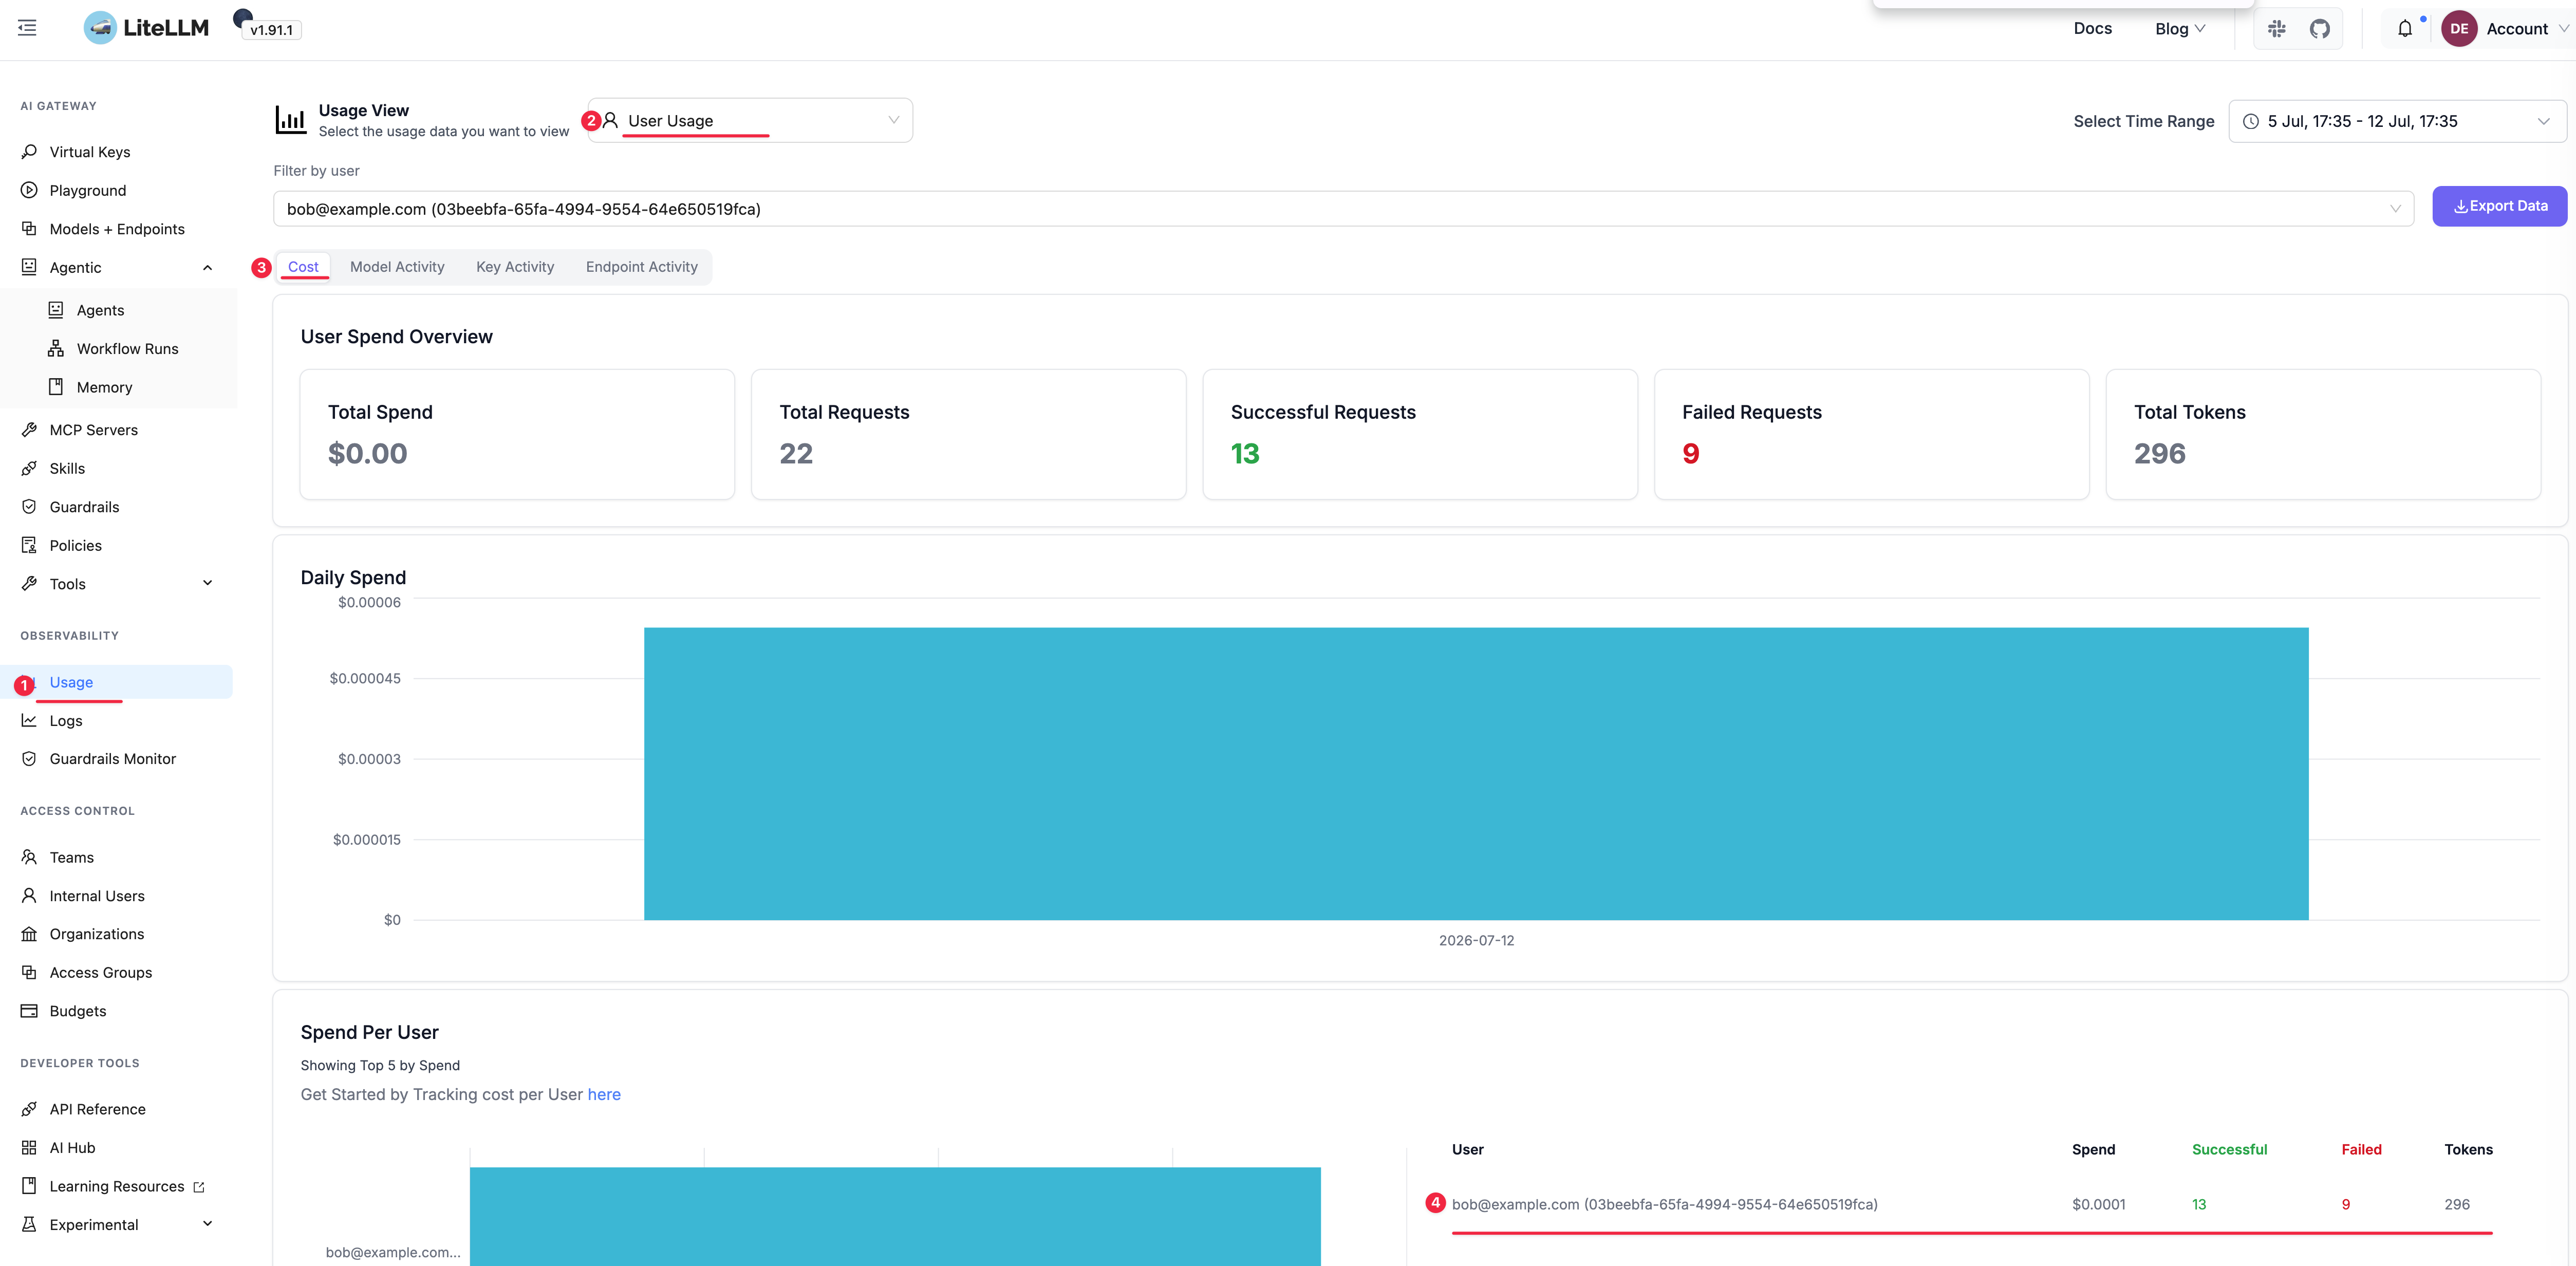Viewport: 2576px width, 1266px height.
Task: Click the Total Spend $0.00 value
Action: 368,454
